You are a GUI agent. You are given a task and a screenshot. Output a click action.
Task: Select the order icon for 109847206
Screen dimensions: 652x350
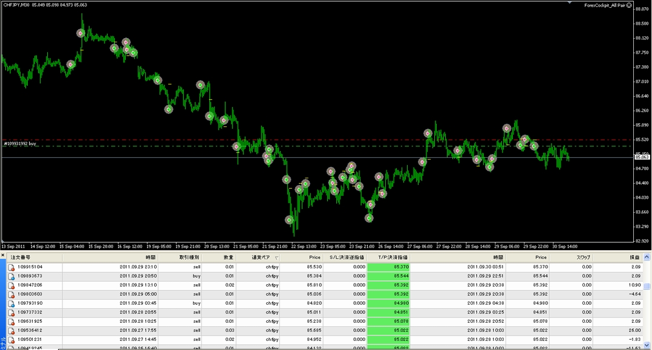11,285
